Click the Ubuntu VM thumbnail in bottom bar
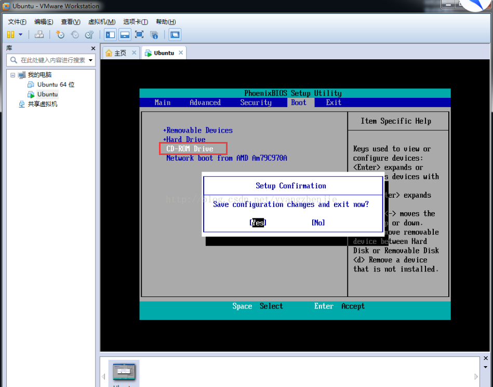Image resolution: width=493 pixels, height=387 pixels. [124, 373]
